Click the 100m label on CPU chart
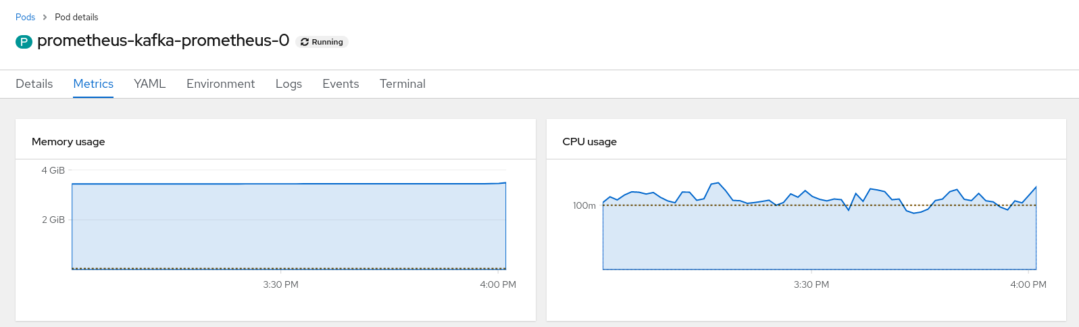The height and width of the screenshot is (327, 1079). [x=584, y=205]
